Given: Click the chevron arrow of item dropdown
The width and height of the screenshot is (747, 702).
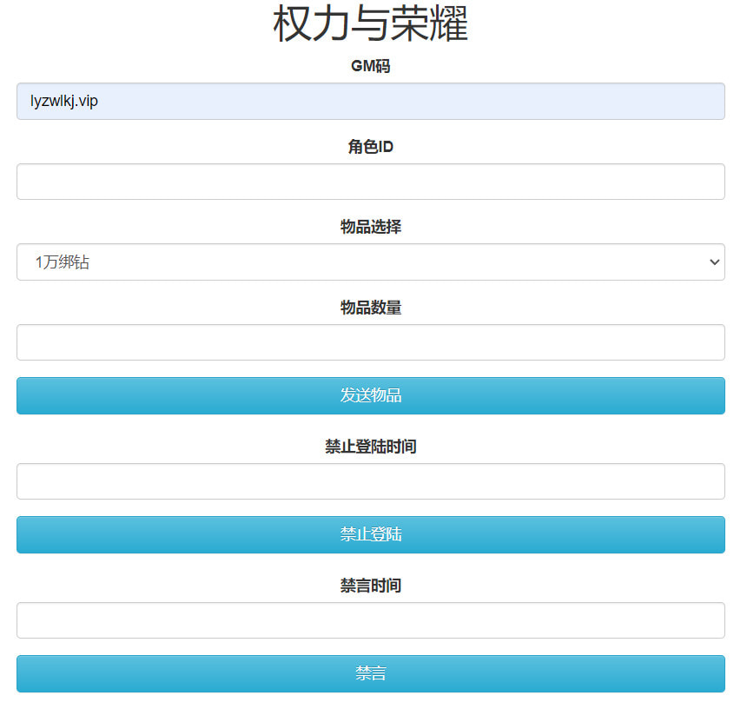Looking at the screenshot, I should click(714, 262).
